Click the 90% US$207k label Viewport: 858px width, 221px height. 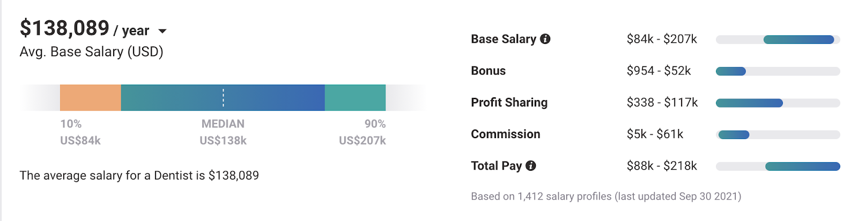(x=363, y=132)
